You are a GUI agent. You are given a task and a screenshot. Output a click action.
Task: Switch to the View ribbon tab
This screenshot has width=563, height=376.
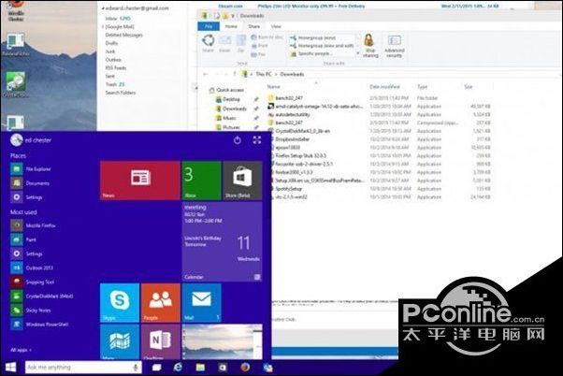277,26
